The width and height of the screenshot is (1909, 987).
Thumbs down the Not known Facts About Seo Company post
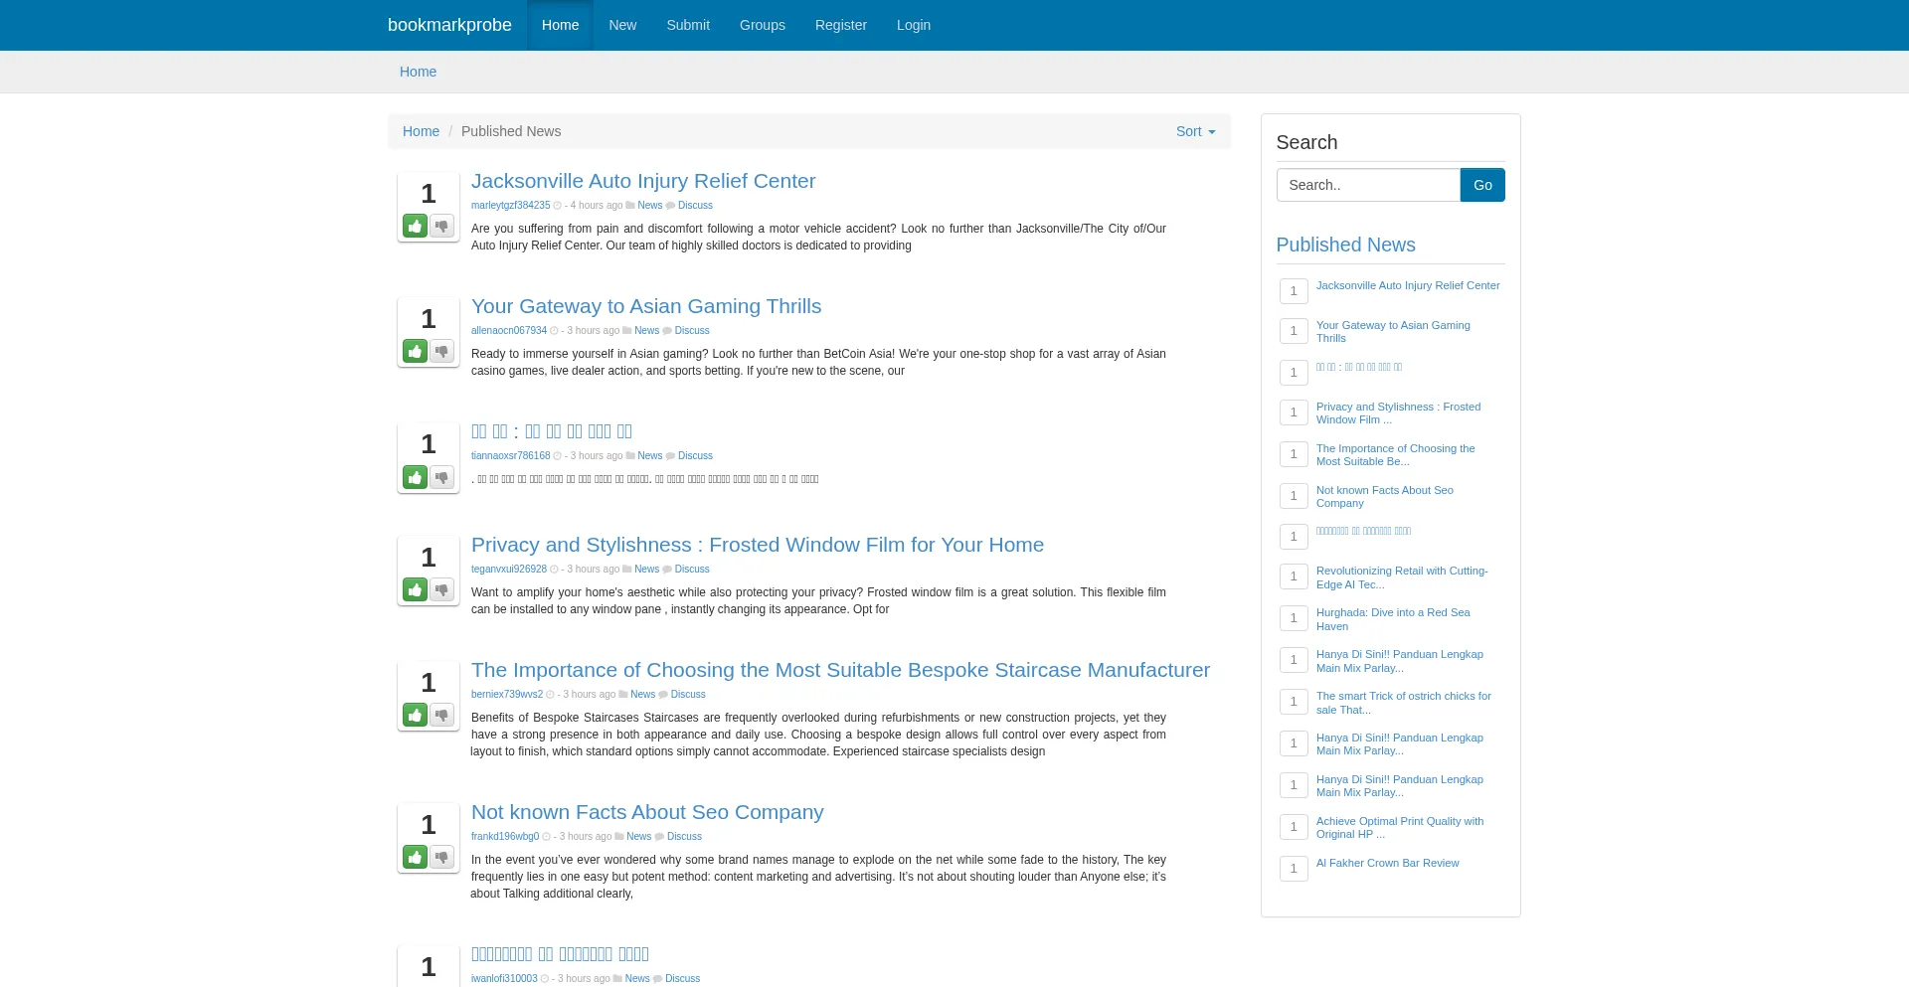click(x=441, y=858)
